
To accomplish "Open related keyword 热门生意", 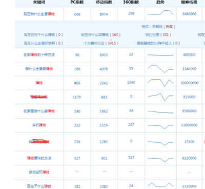I will tap(152, 35).
